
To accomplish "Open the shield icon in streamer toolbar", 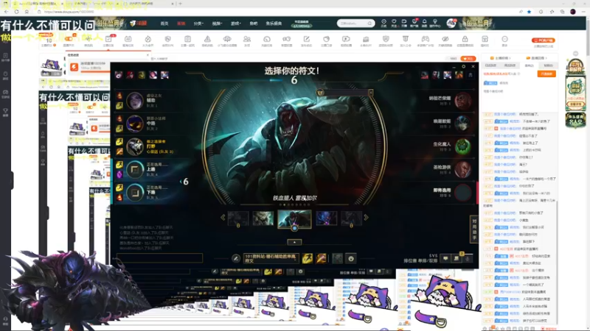I will pos(386,40).
